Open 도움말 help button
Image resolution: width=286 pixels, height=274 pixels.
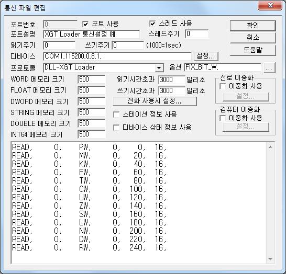tap(253, 50)
